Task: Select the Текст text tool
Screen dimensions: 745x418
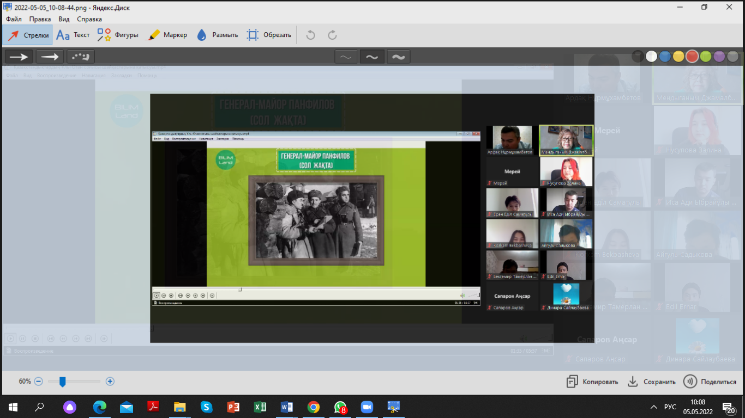Action: tap(74, 35)
